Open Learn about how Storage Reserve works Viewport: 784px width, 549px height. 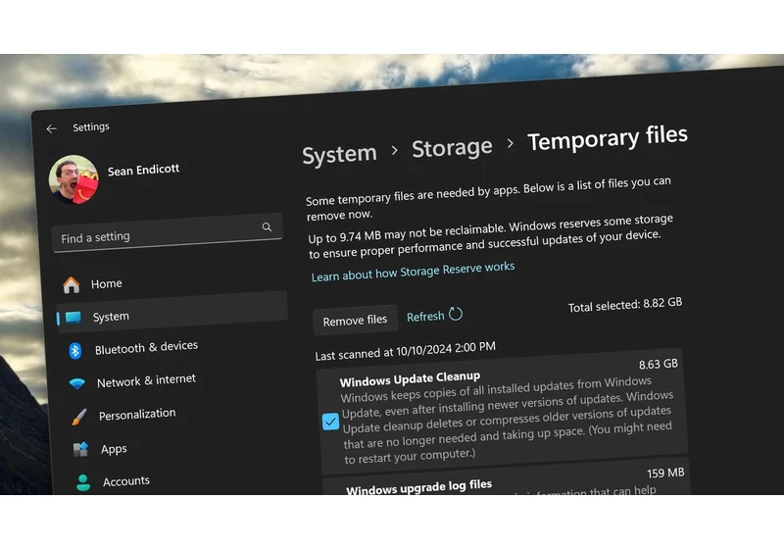point(413,271)
